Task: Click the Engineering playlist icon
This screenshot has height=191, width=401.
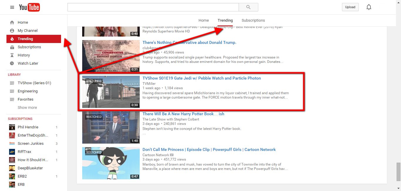Action: click(12, 91)
